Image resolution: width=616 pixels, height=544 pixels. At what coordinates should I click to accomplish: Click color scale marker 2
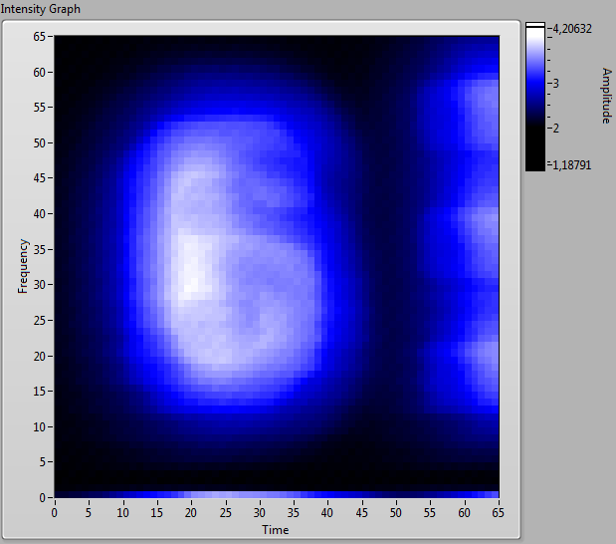555,129
